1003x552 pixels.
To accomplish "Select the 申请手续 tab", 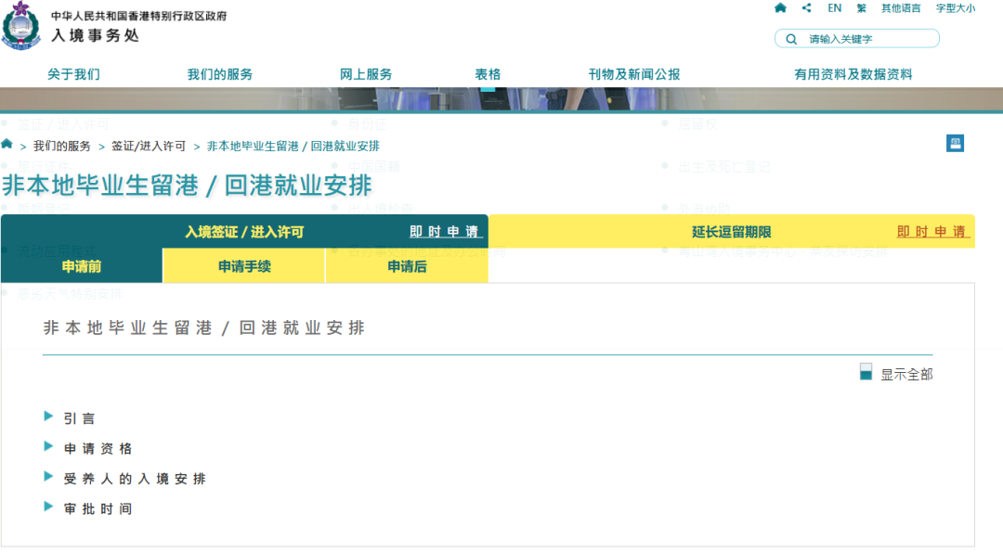I will coord(244,266).
